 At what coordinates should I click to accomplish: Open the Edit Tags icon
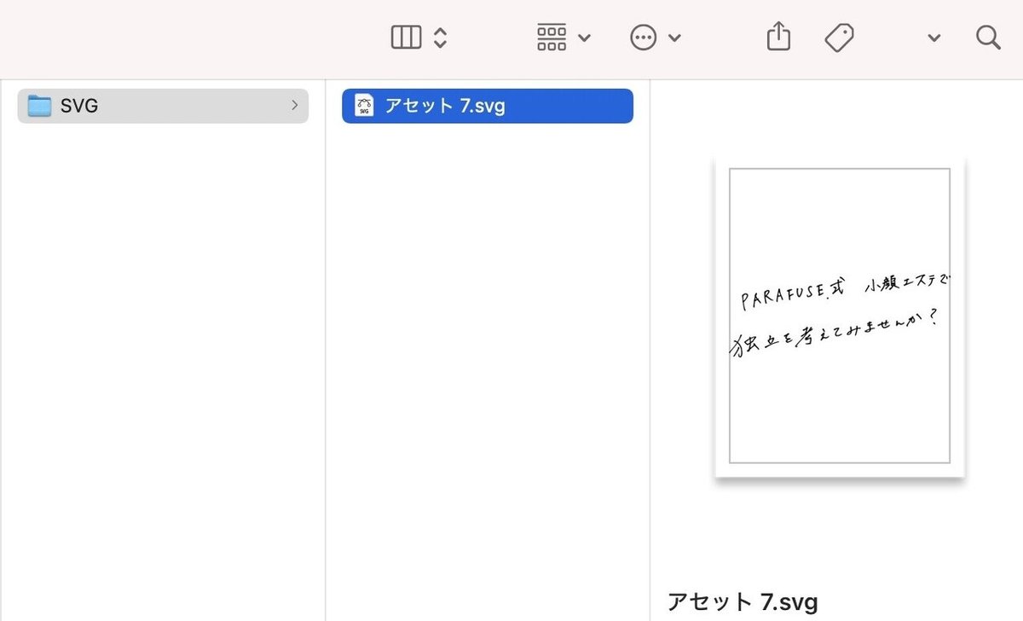(x=840, y=38)
